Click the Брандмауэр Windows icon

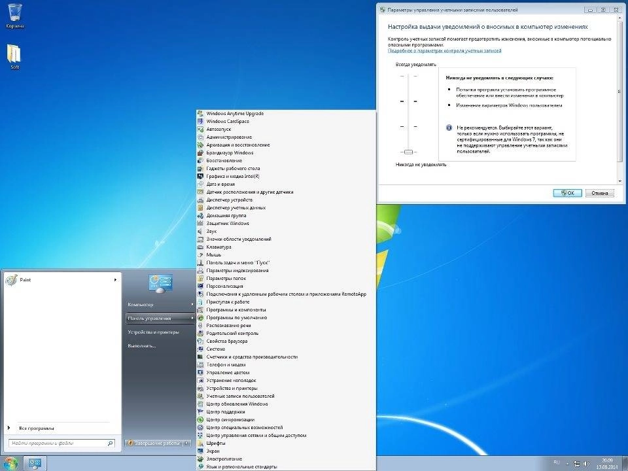click(200, 152)
